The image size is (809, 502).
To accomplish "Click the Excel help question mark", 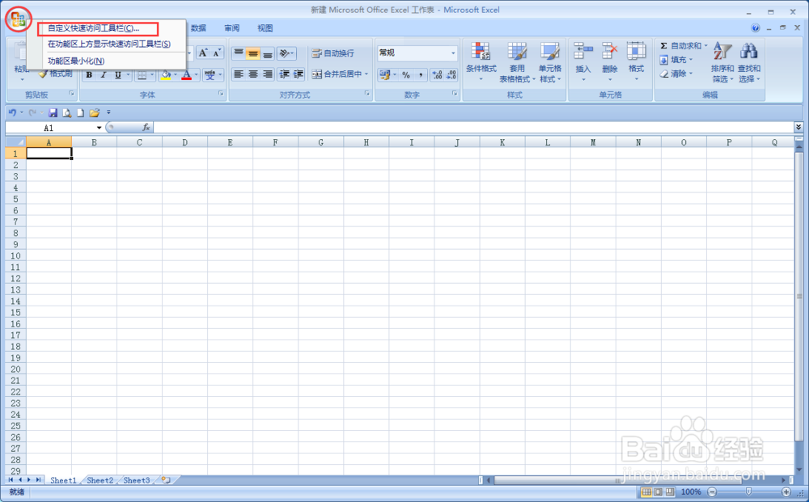I will tap(756, 27).
